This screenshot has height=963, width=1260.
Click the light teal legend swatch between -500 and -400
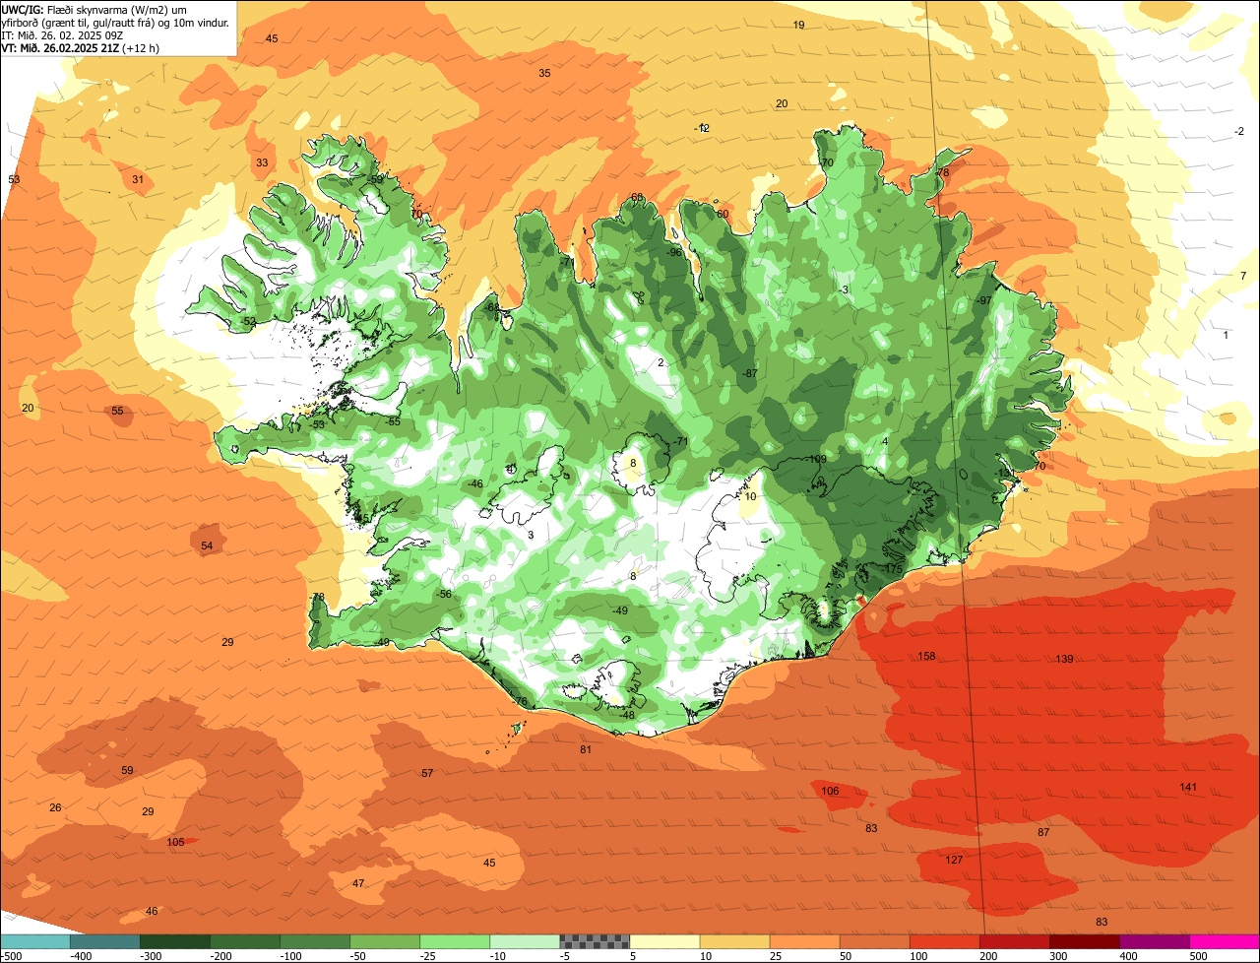35,941
